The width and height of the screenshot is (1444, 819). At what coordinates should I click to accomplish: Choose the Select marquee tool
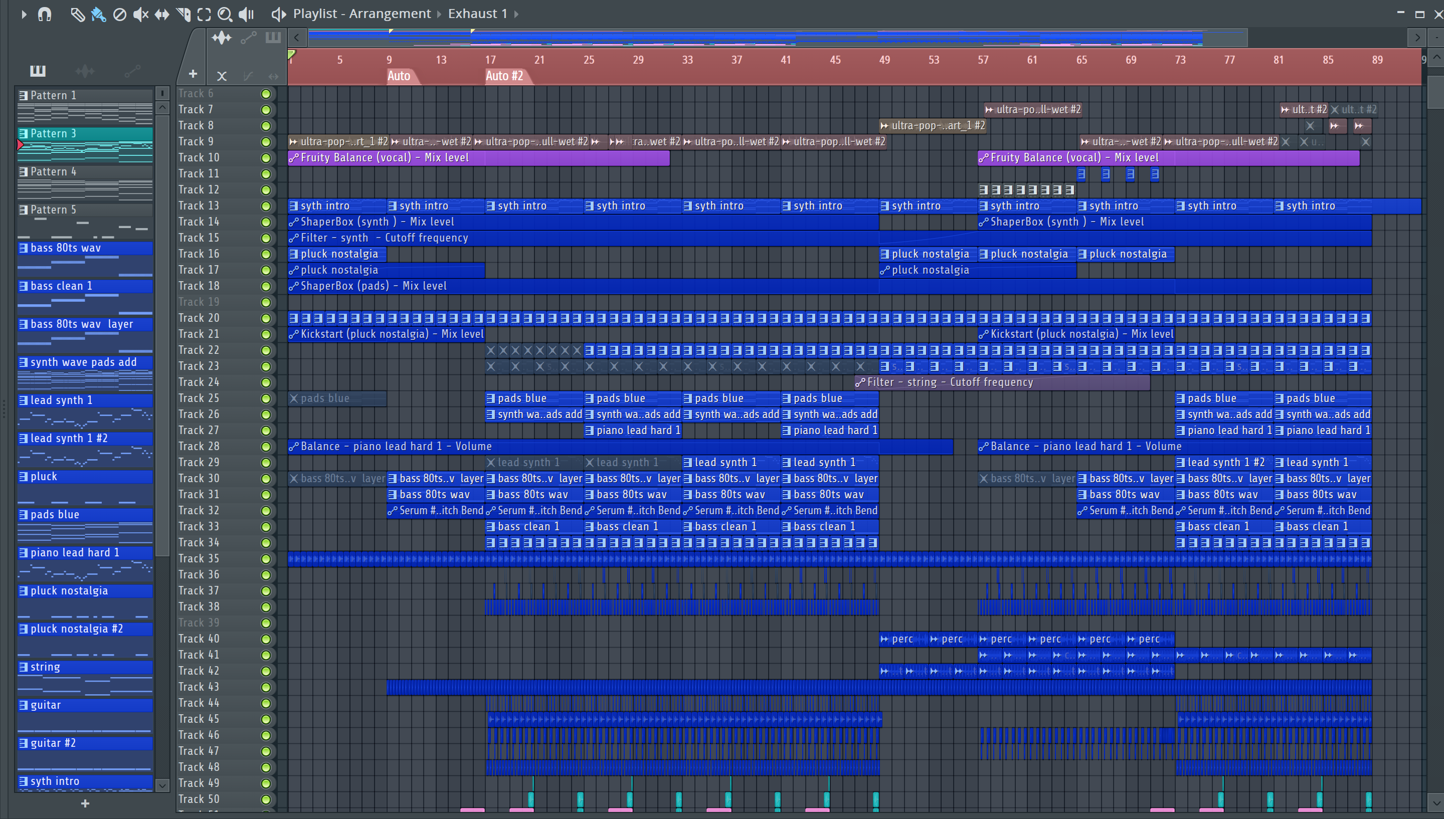[x=204, y=14]
